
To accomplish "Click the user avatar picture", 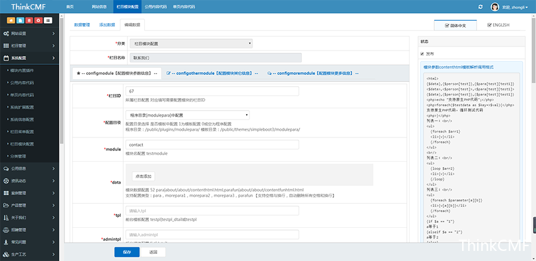I will (x=495, y=7).
